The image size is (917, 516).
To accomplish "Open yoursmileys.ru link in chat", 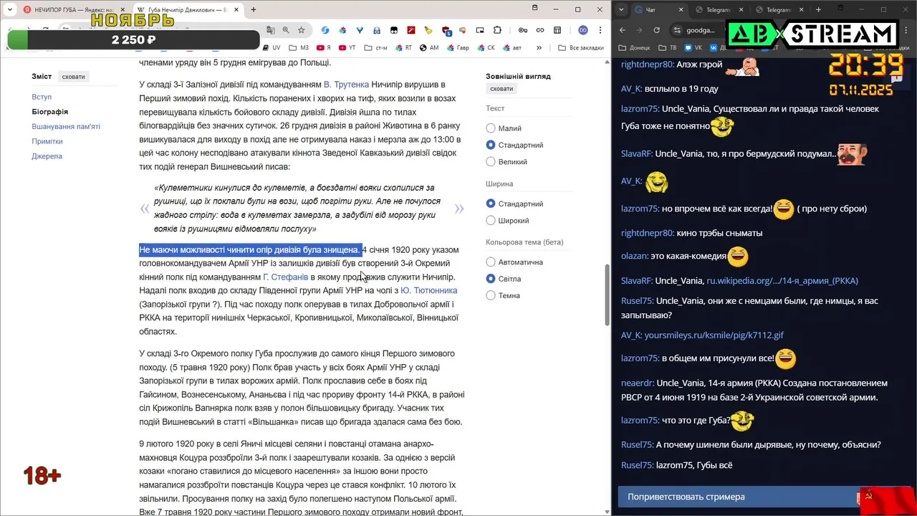I will [714, 335].
